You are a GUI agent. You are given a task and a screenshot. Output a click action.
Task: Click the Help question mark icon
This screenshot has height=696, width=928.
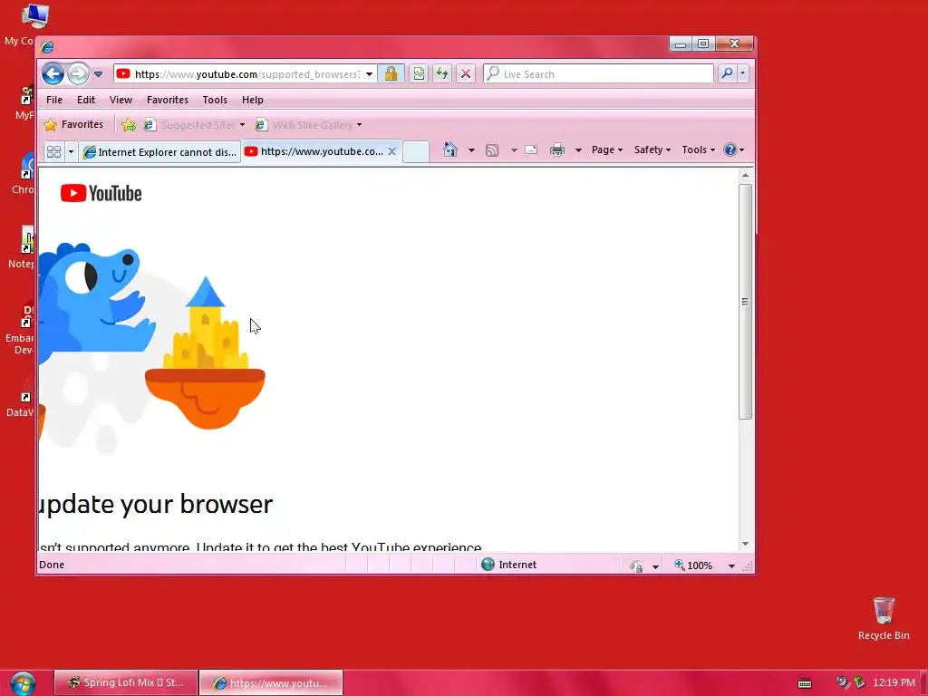pos(730,150)
